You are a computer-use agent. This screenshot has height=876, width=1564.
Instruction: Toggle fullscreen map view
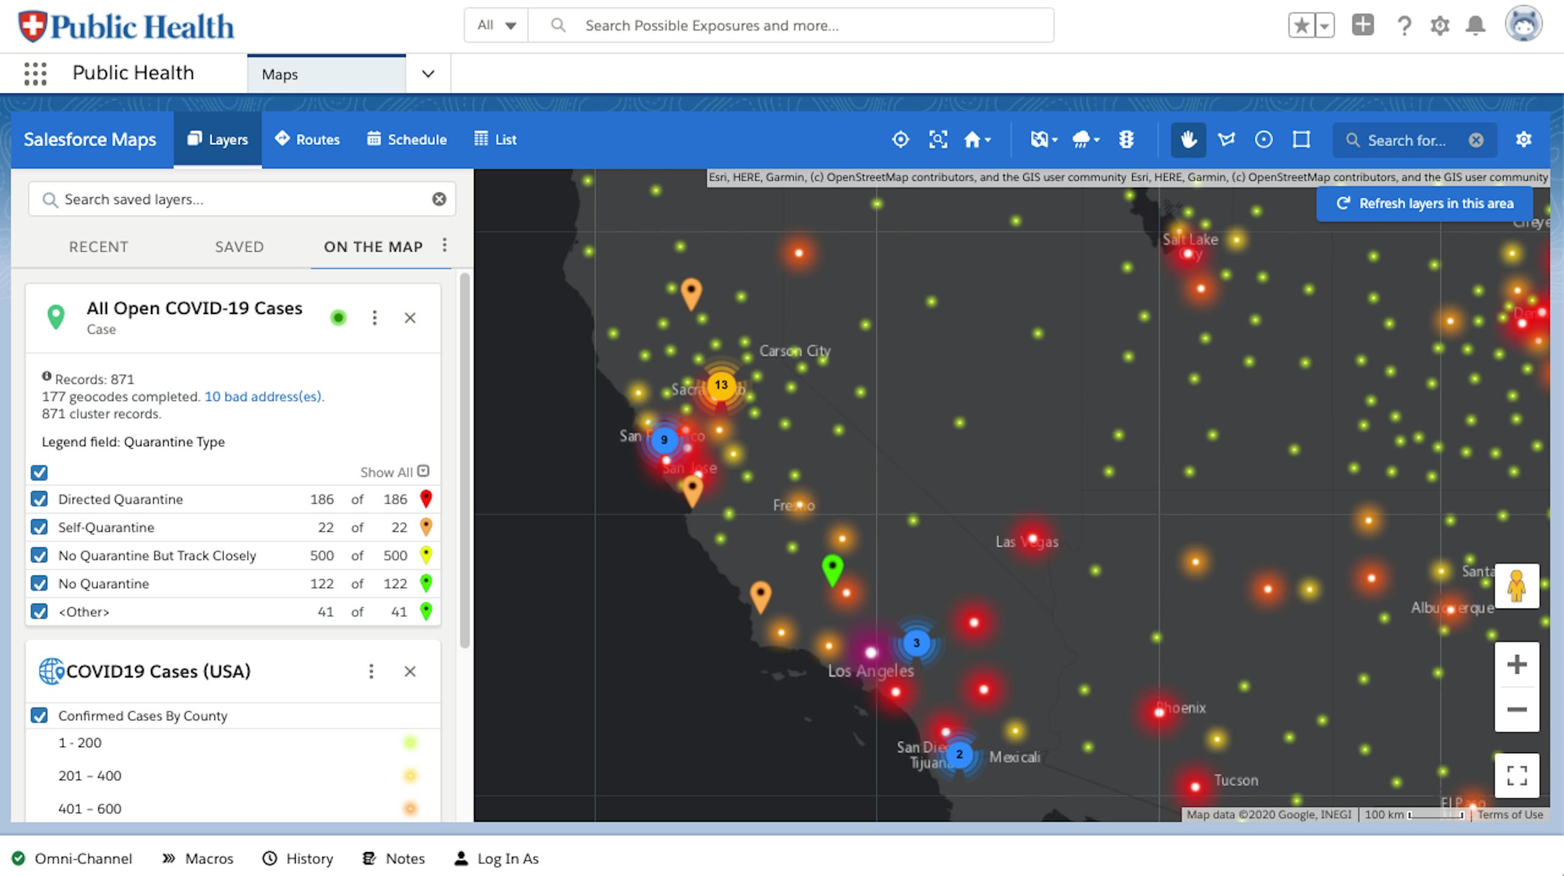coord(1516,776)
